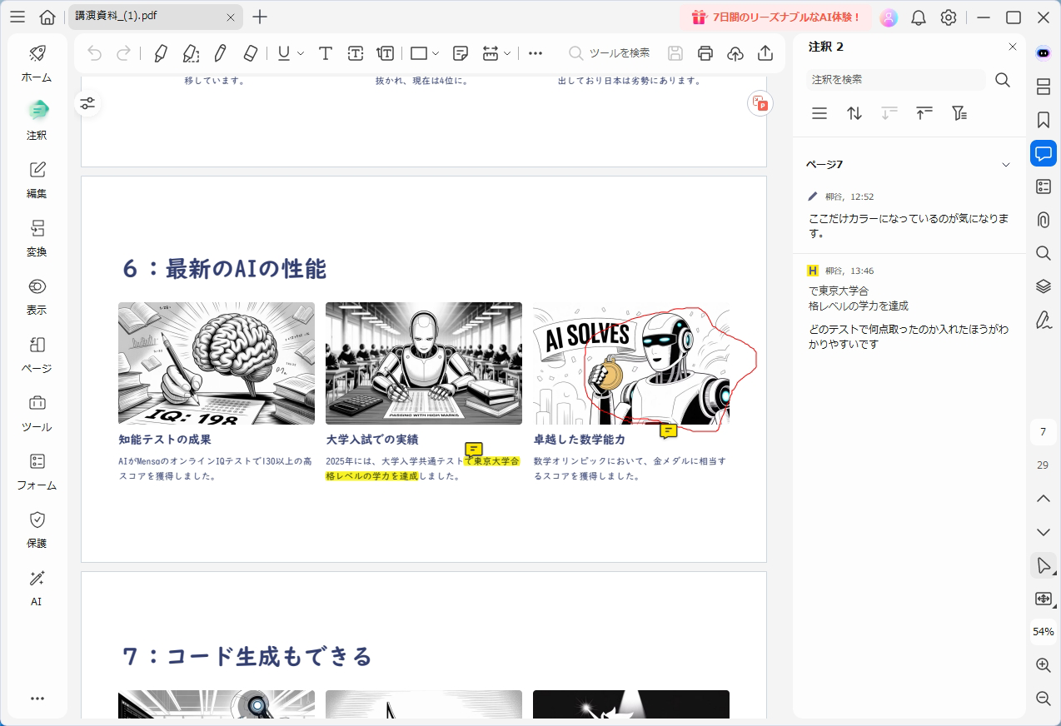Screen dimensions: 1061x726
Task: Zoom in using the magnifier button
Action: point(1043,664)
